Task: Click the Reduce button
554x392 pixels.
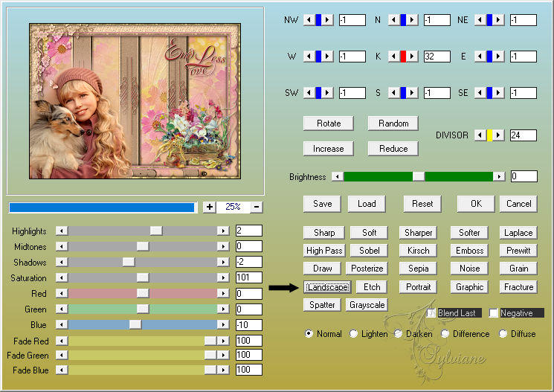Action: click(393, 149)
